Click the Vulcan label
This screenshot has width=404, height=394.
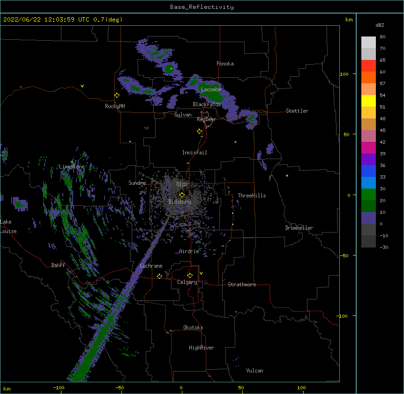(x=254, y=371)
